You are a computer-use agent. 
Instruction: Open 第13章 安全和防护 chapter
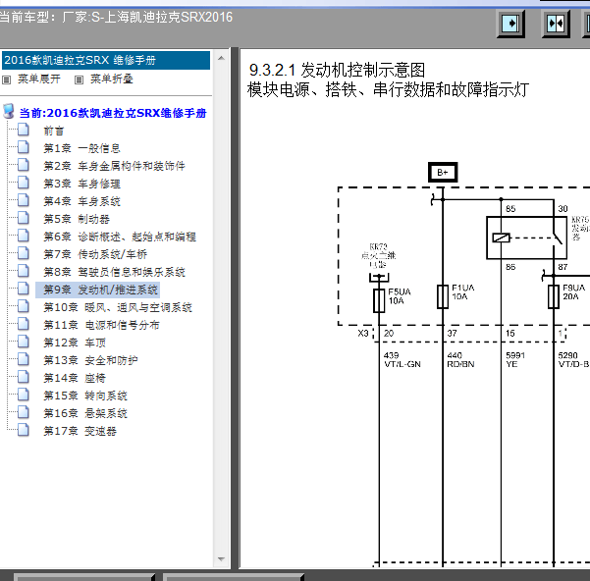point(90,360)
